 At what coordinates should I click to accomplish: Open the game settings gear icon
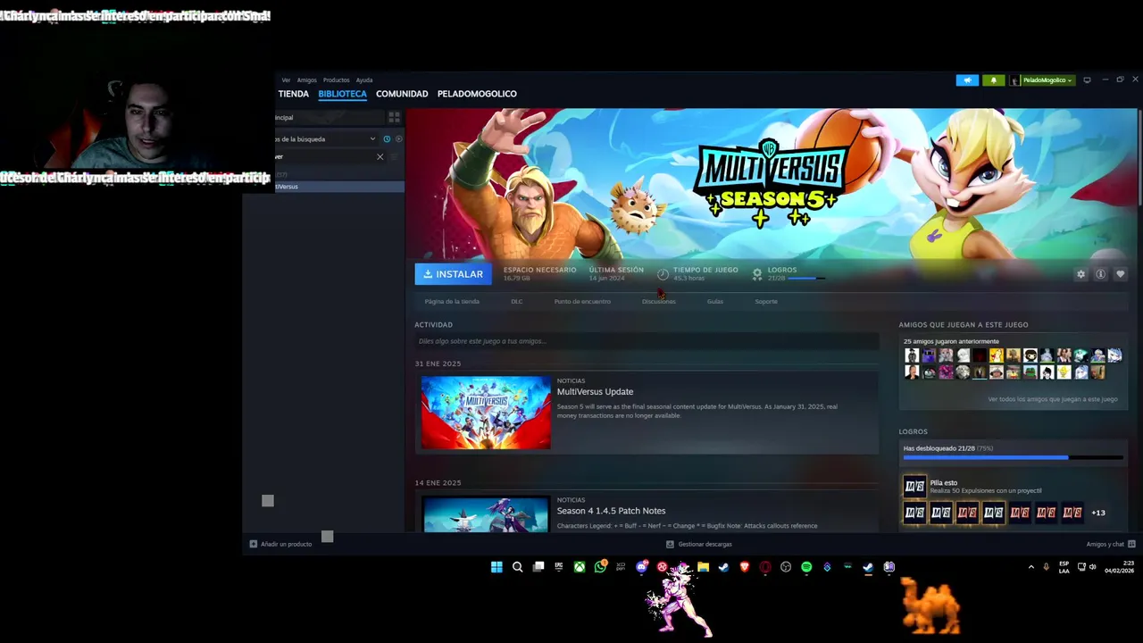coord(1080,274)
